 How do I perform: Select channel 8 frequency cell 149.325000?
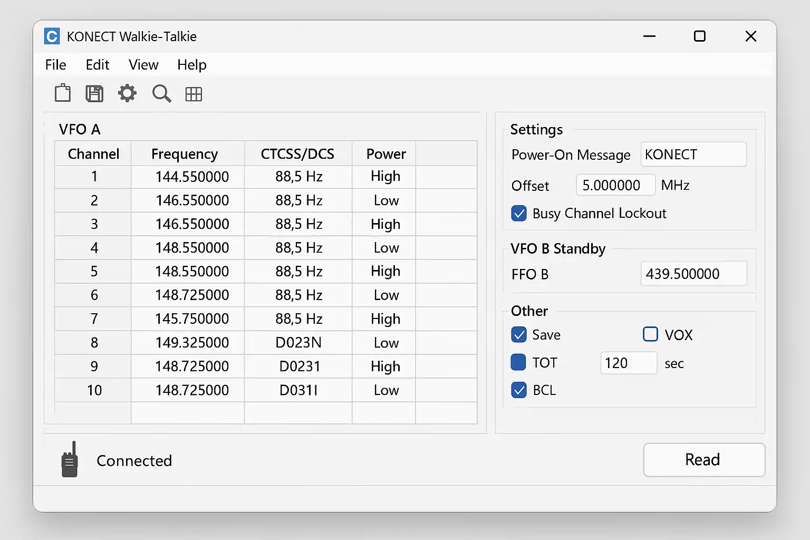tap(192, 343)
